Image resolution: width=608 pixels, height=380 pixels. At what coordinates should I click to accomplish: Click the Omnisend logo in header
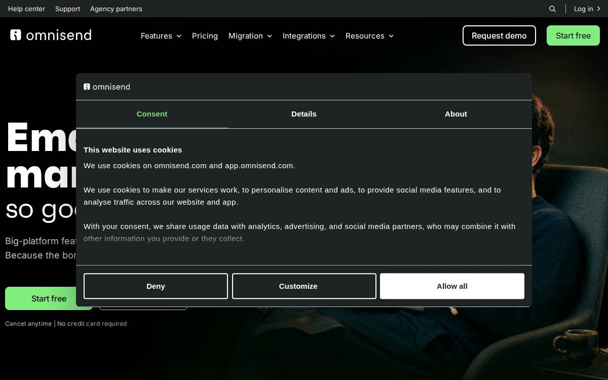point(51,35)
